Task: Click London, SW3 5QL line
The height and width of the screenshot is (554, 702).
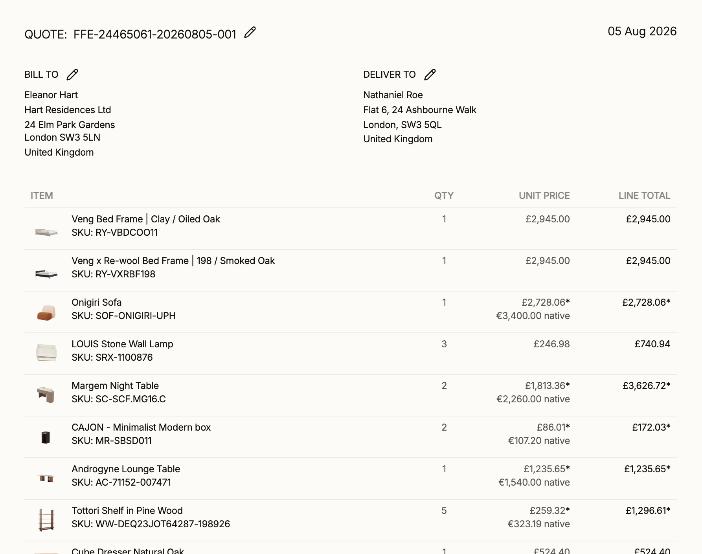Action: pyautogui.click(x=402, y=125)
